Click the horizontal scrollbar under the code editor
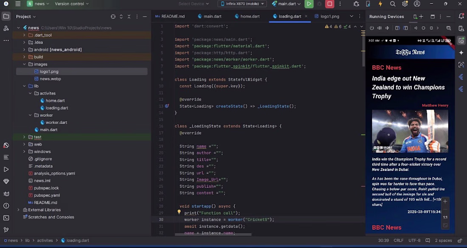The image size is (467, 248). tap(212, 234)
